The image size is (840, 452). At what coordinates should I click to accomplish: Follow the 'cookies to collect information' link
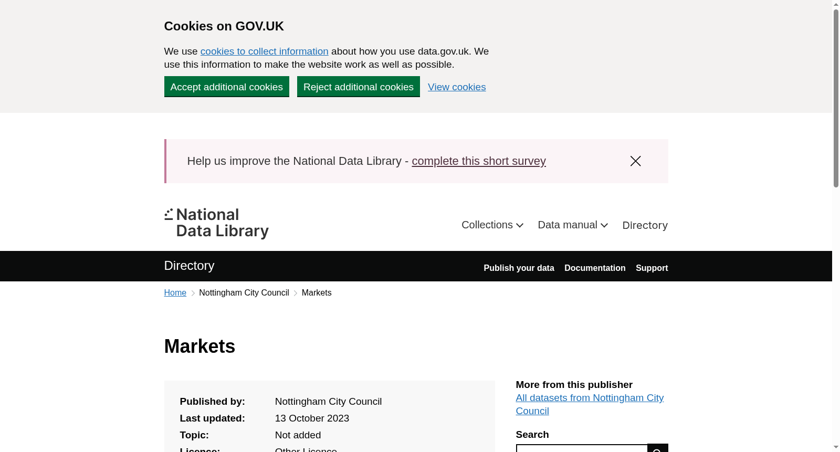click(x=265, y=51)
